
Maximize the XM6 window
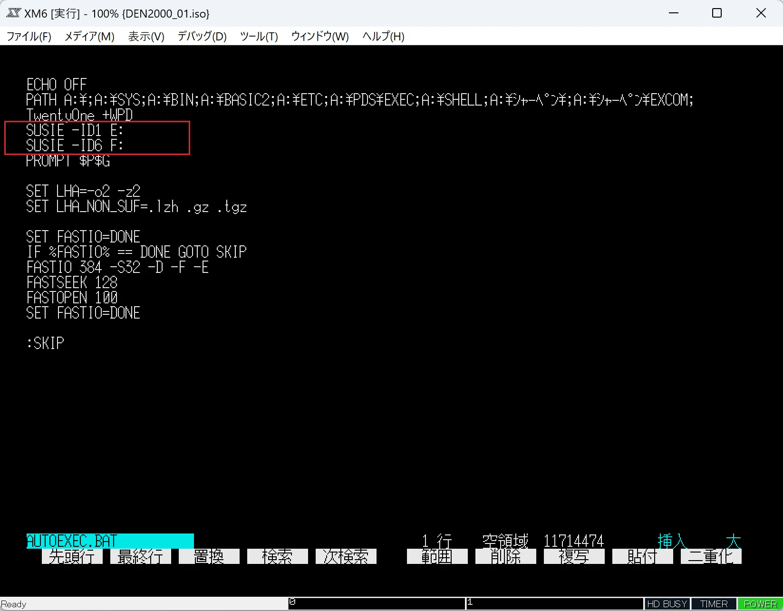point(717,13)
